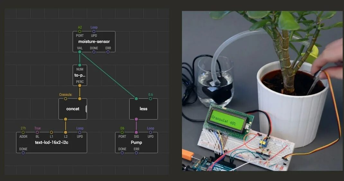The image size is (344, 181).
Task: Click the Loop label above the Pump UPD pin
Action: coord(150,128)
